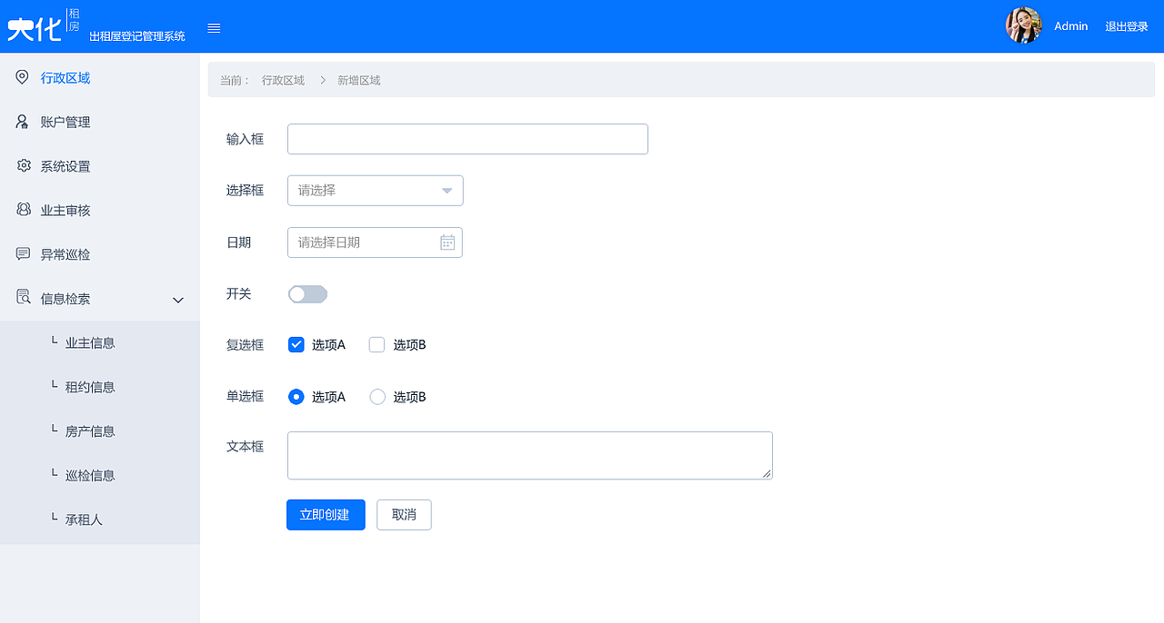Click the people icon next to 业主审核
The width and height of the screenshot is (1164, 623).
pos(22,210)
